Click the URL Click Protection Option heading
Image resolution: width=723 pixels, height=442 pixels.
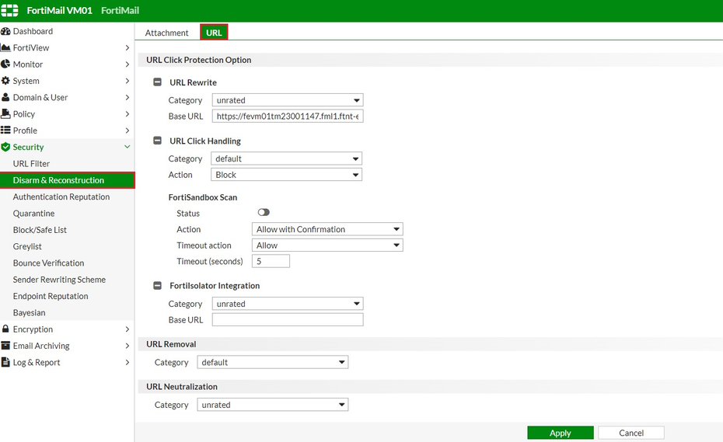coord(199,60)
